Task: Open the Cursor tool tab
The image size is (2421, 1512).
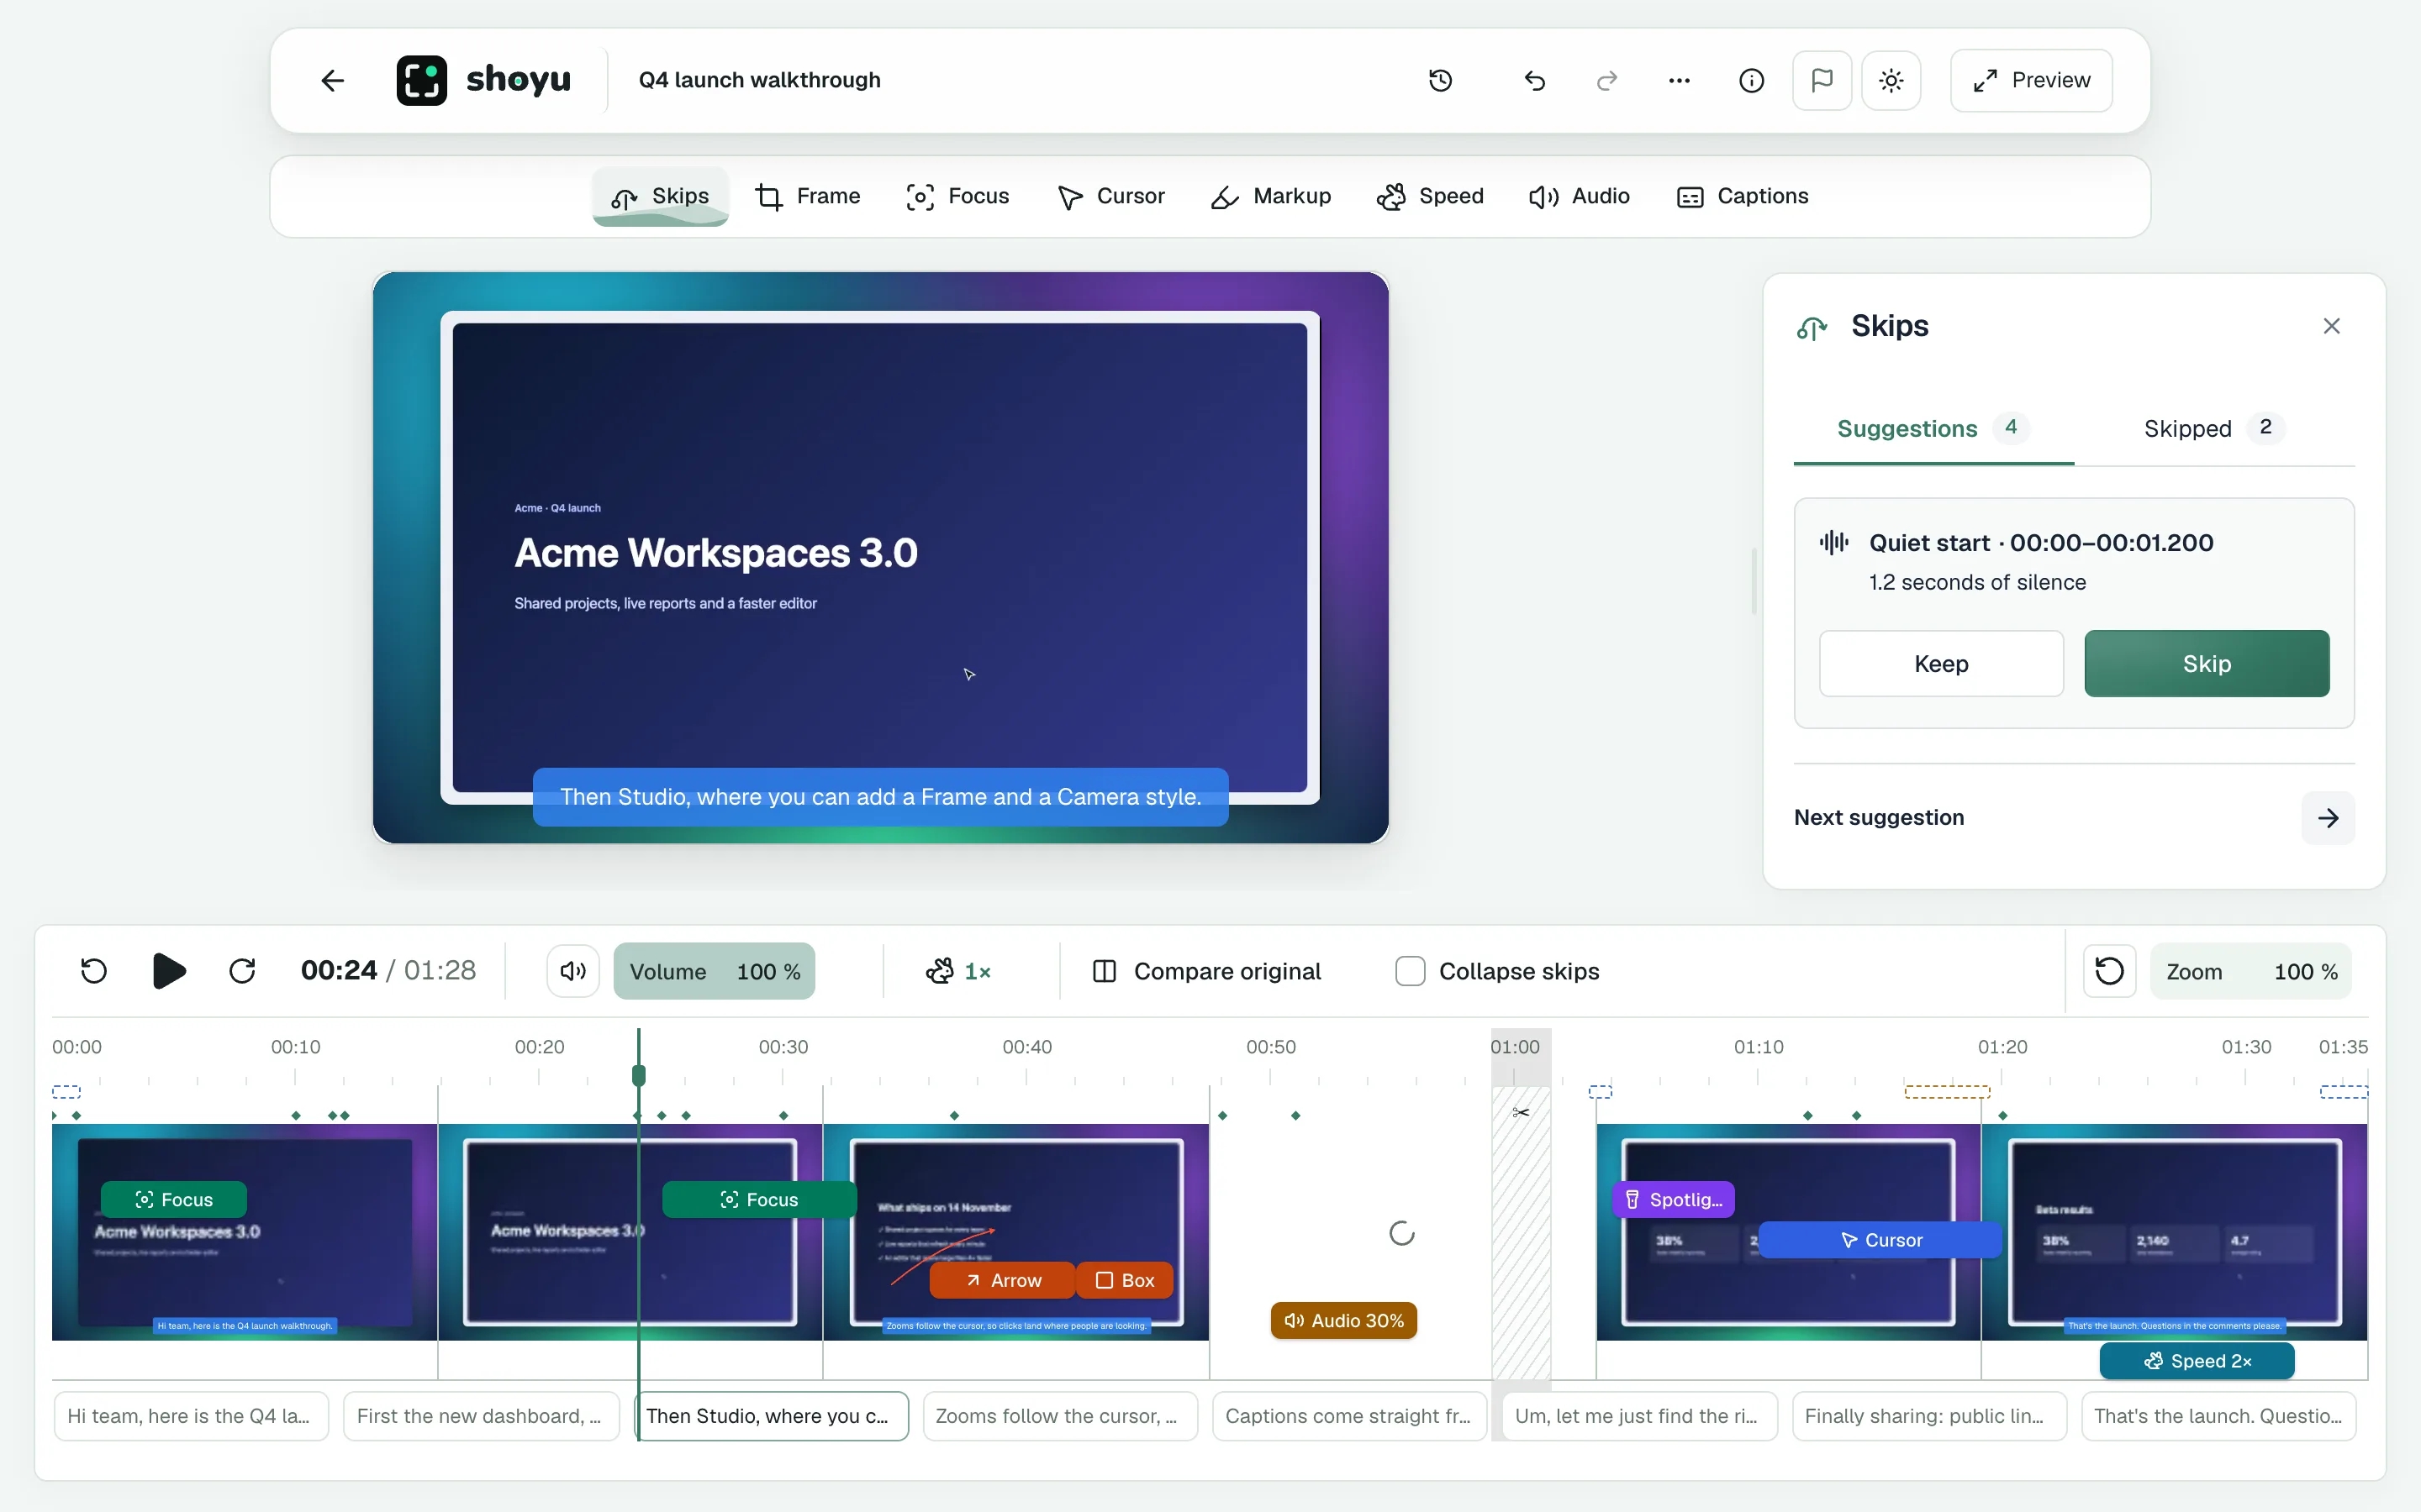Action: tap(1111, 196)
